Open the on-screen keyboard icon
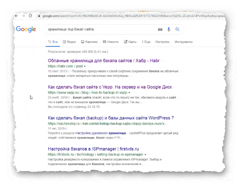The image size is (238, 184). pyautogui.click(x=160, y=29)
